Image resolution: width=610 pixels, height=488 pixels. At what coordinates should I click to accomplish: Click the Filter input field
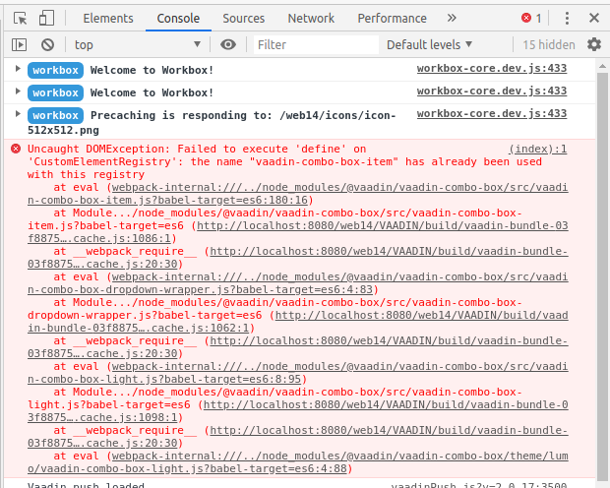(x=315, y=44)
